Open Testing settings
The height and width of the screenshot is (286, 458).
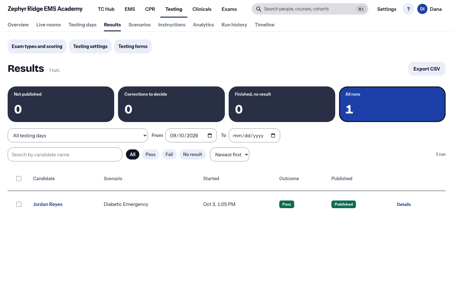point(90,46)
